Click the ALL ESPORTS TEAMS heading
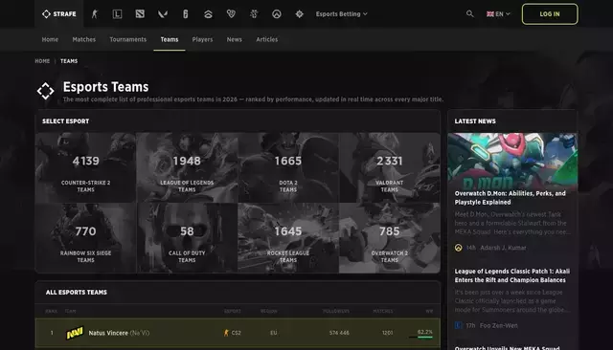Image resolution: width=613 pixels, height=350 pixels. tap(77, 293)
